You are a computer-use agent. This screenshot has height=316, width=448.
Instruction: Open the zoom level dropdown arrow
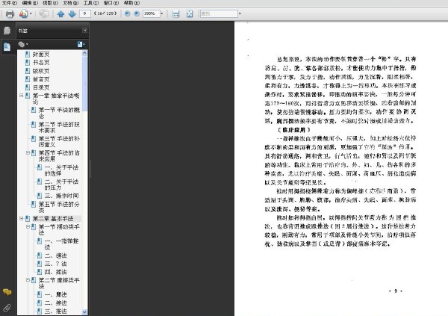[x=162, y=13]
